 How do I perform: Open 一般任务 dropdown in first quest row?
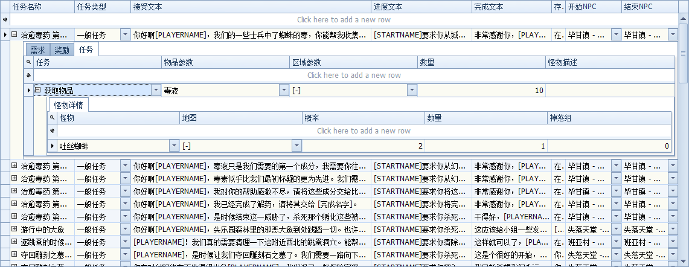coord(125,35)
